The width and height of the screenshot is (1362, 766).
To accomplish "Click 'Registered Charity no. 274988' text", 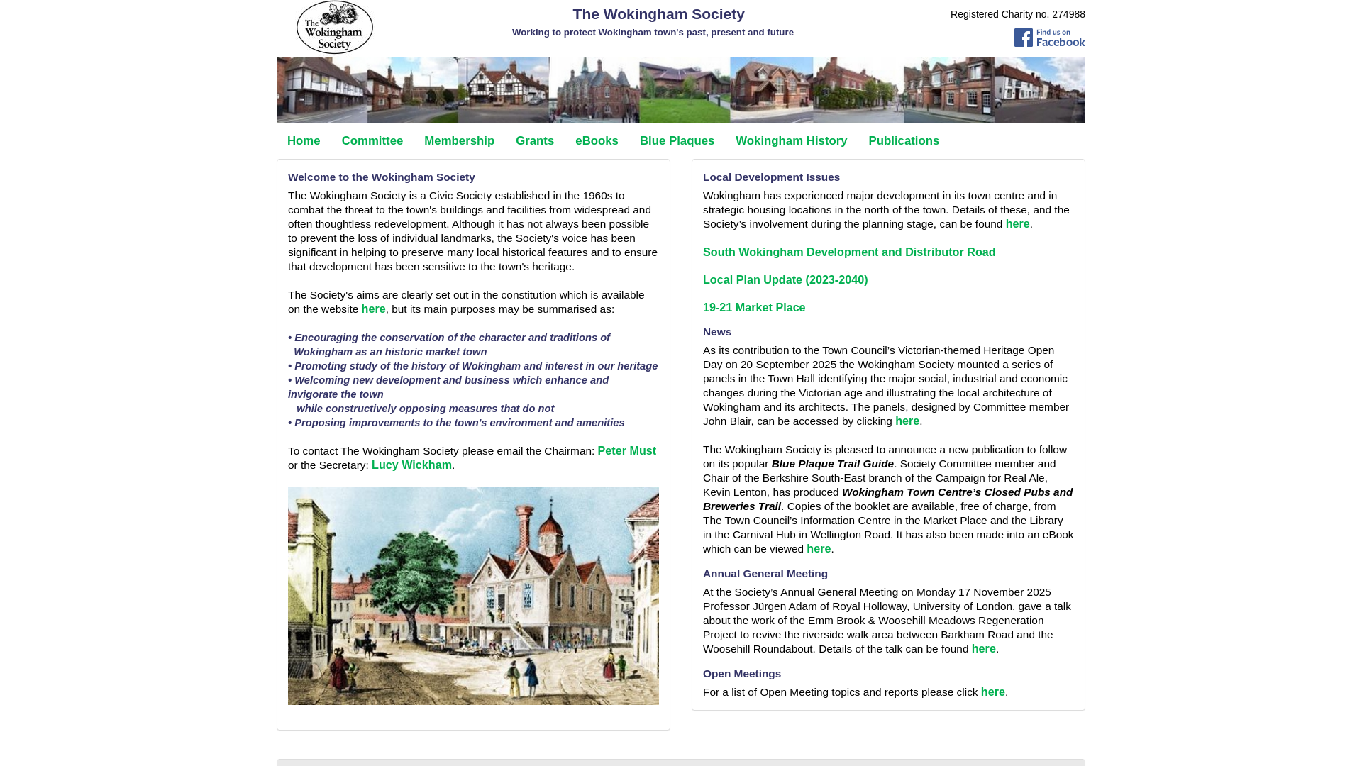I will pyautogui.click(x=1017, y=14).
